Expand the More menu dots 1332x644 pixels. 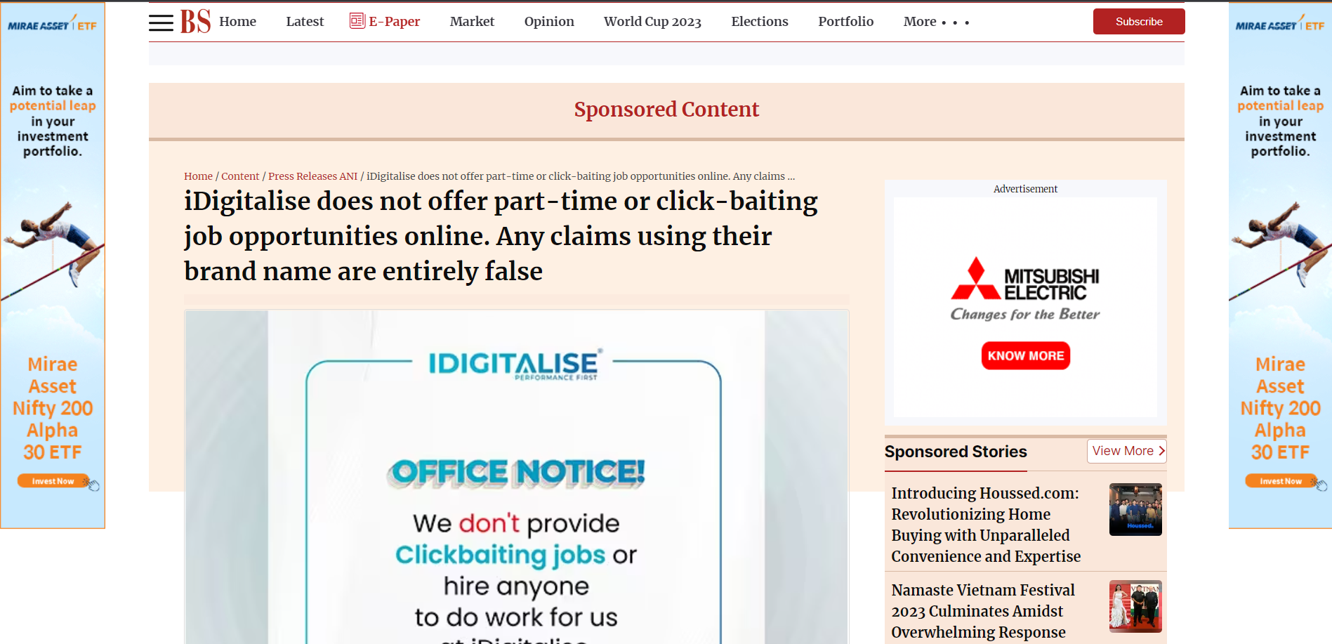click(955, 22)
